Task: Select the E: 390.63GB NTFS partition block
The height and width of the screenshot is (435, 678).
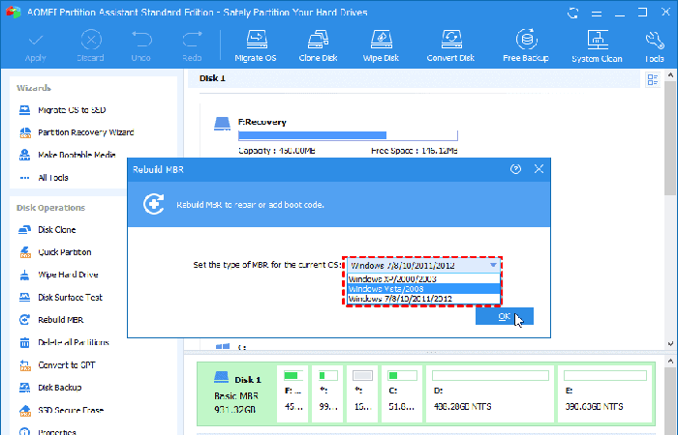Action: [605, 393]
